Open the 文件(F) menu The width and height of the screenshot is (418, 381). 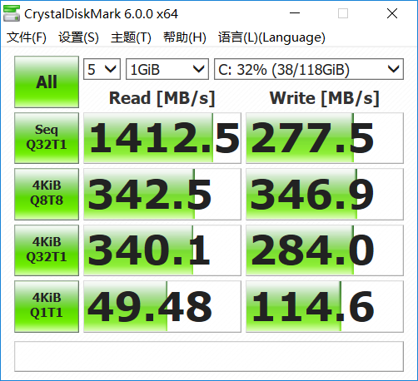(x=27, y=37)
